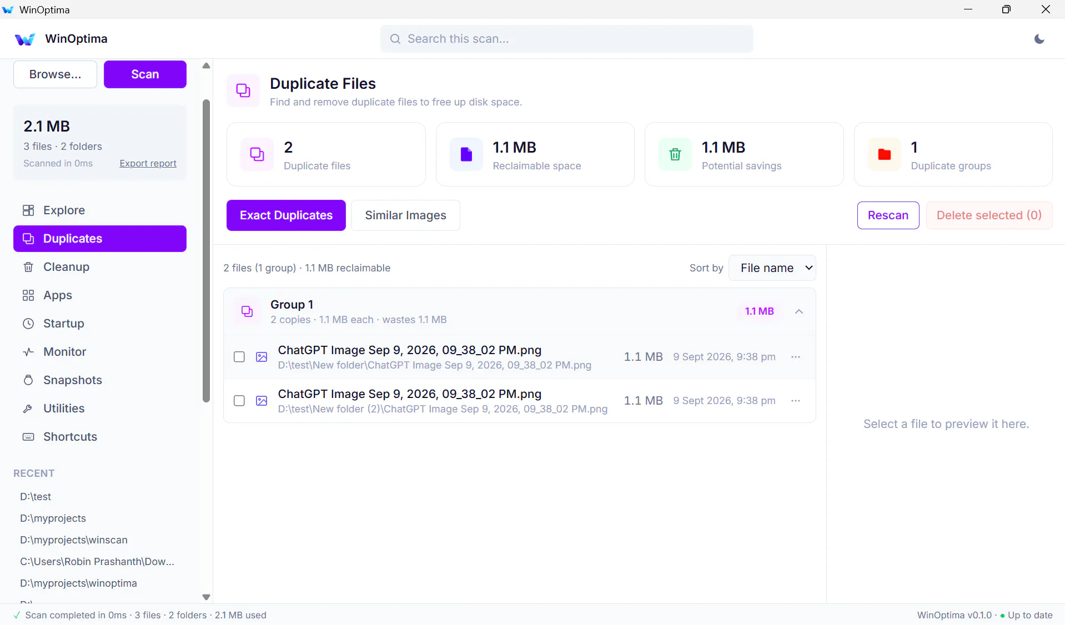Focus the Search this scan field
Screen dimensions: 1065x625
tap(566, 39)
